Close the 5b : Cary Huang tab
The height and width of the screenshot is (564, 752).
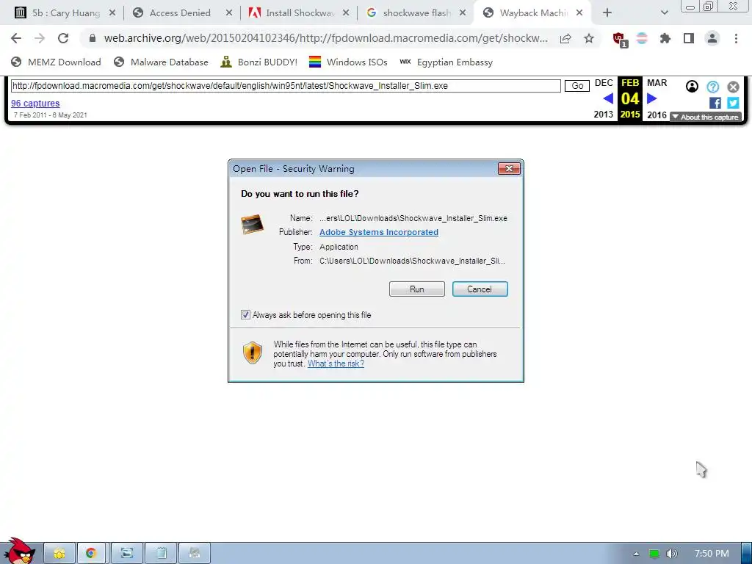point(112,13)
